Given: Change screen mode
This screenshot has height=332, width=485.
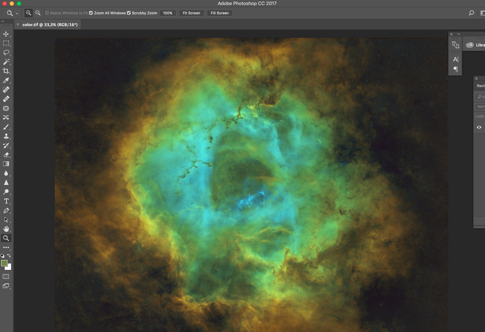Looking at the screenshot, I should (6, 286).
